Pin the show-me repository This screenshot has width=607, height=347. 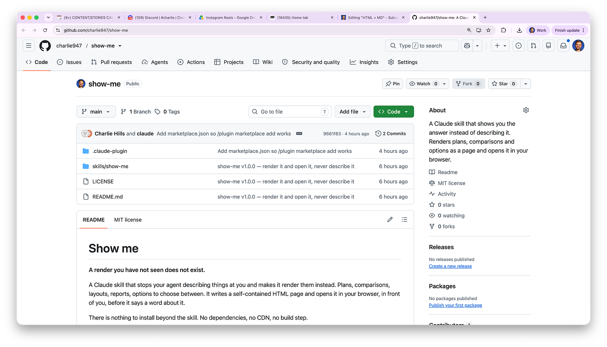pyautogui.click(x=392, y=84)
